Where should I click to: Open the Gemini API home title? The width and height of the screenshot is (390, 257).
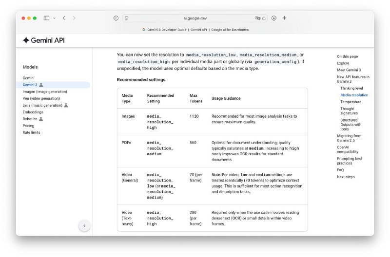[47, 40]
